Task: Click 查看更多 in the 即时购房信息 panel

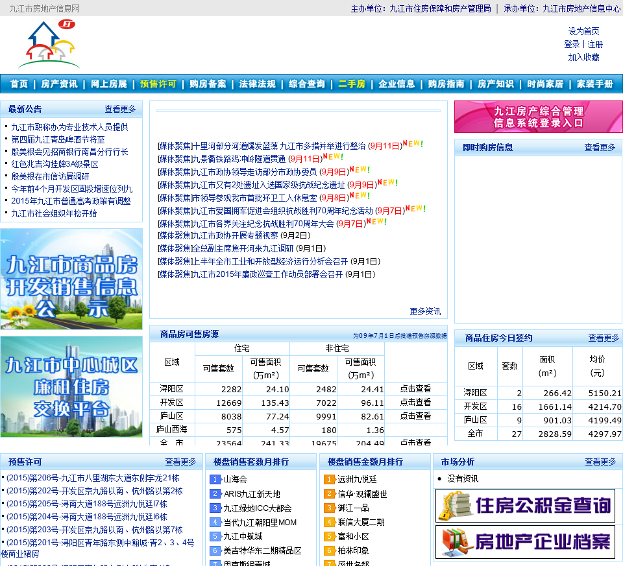Action: (600, 147)
